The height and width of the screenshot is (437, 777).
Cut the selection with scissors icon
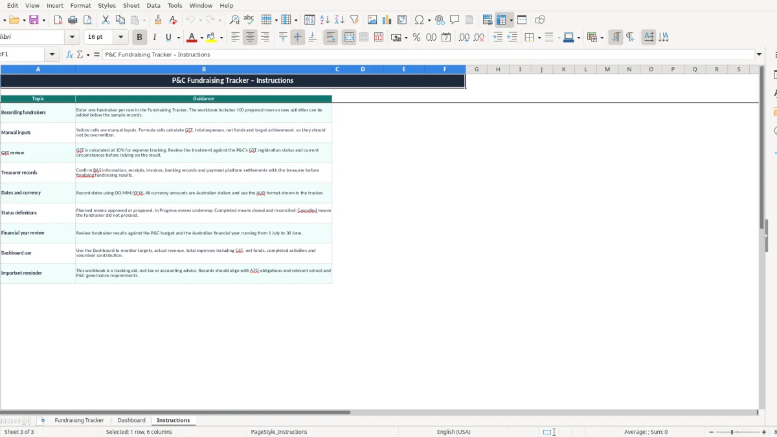click(x=106, y=20)
